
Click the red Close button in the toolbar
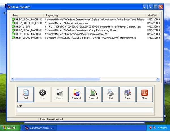[144, 94]
